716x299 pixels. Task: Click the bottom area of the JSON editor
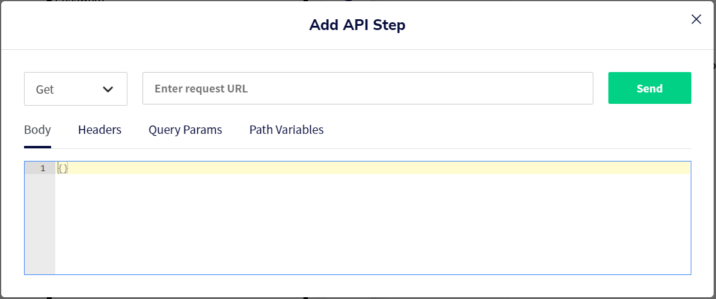pyautogui.click(x=373, y=264)
